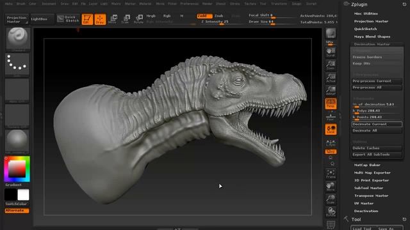Click the Frame mesh icon
The height and width of the screenshot is (230, 410).
(x=331, y=174)
